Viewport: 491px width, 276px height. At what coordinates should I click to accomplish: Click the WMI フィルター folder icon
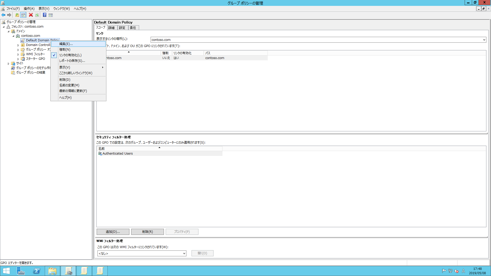point(23,54)
